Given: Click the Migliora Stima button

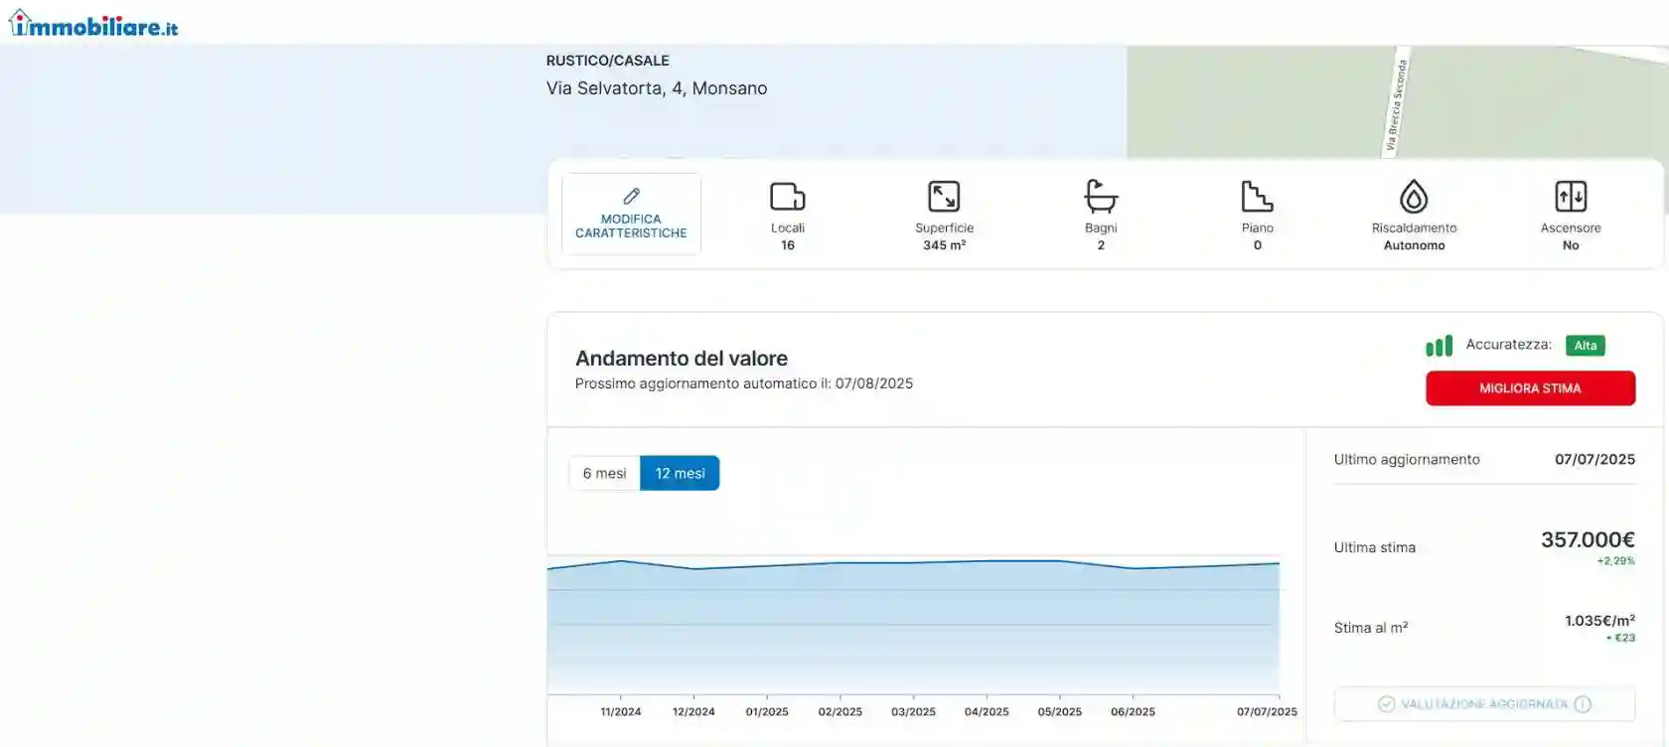Looking at the screenshot, I should (x=1530, y=388).
